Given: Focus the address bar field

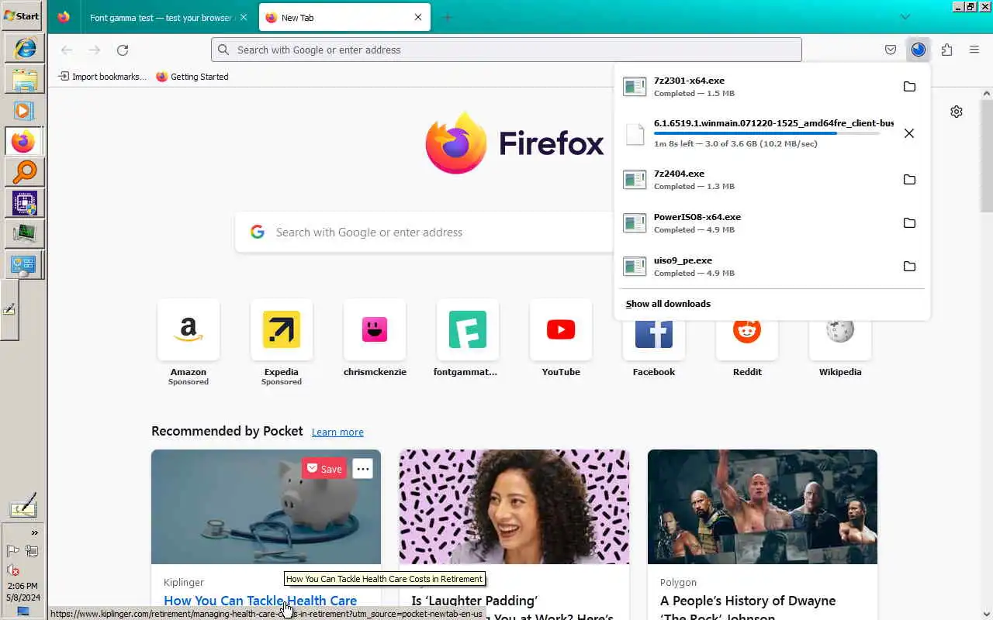Looking at the screenshot, I should click(506, 50).
